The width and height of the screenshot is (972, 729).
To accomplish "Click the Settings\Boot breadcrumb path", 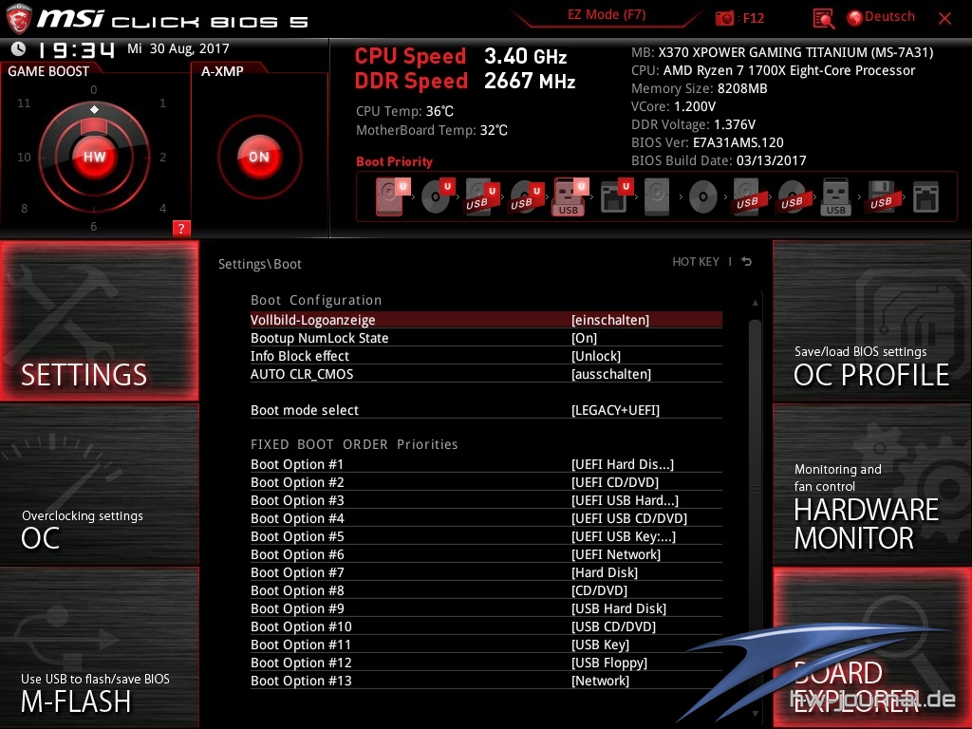I will (x=260, y=264).
